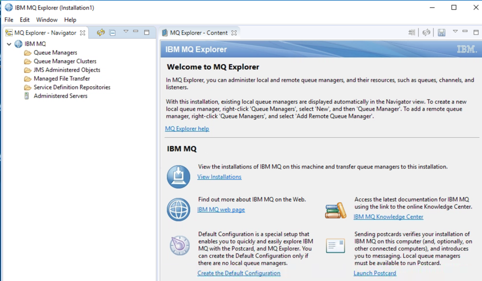The image size is (482, 281).
Task: Select JMS Administered Objects folder
Action: tap(67, 70)
